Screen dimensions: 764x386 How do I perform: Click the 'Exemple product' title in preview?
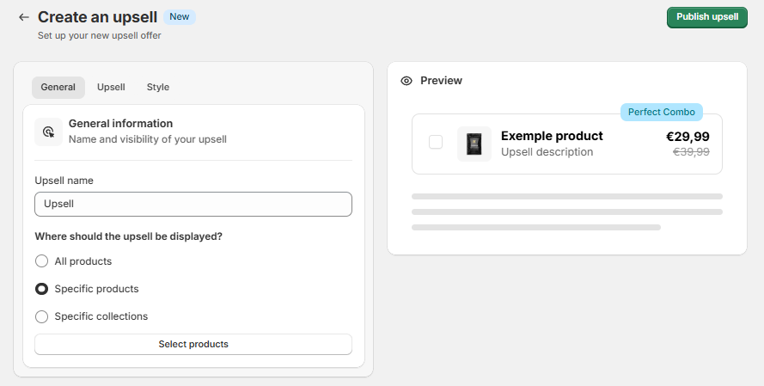pyautogui.click(x=552, y=136)
